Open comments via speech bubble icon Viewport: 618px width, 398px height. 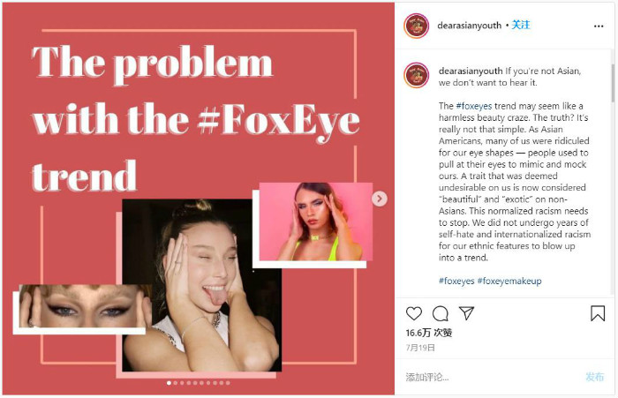tap(441, 313)
